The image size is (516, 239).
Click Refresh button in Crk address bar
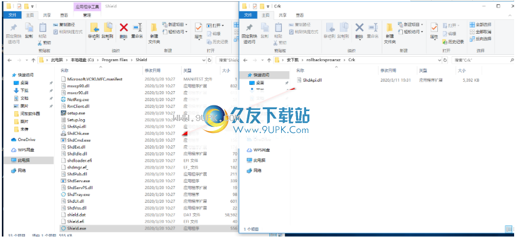coord(445,61)
